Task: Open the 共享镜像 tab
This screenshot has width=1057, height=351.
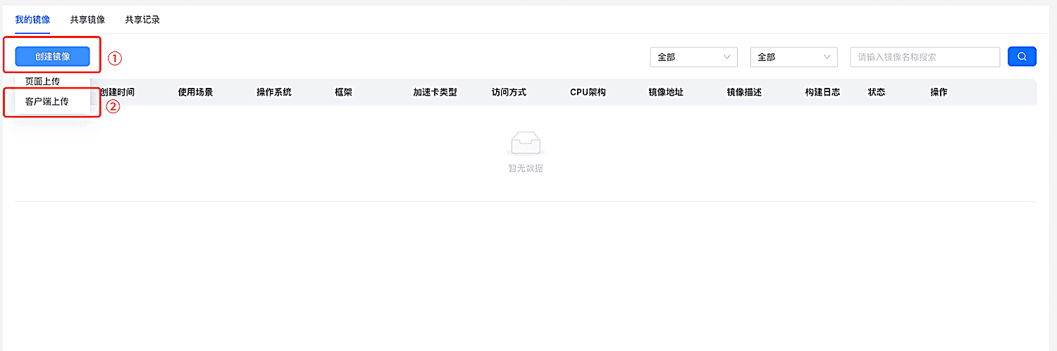Action: [x=87, y=20]
